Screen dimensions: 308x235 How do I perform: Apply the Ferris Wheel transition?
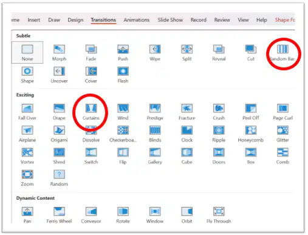point(59,215)
